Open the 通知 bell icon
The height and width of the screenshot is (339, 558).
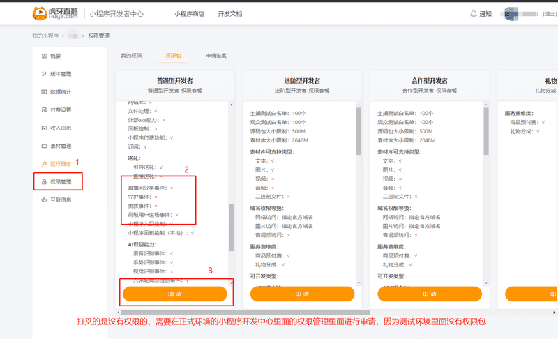click(x=474, y=13)
